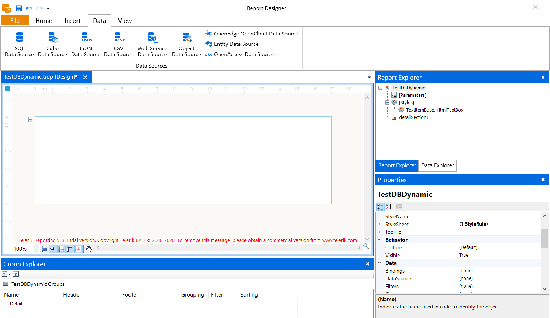Open the document tab list dropdown
This screenshot has height=318, width=550.
tap(369, 77)
